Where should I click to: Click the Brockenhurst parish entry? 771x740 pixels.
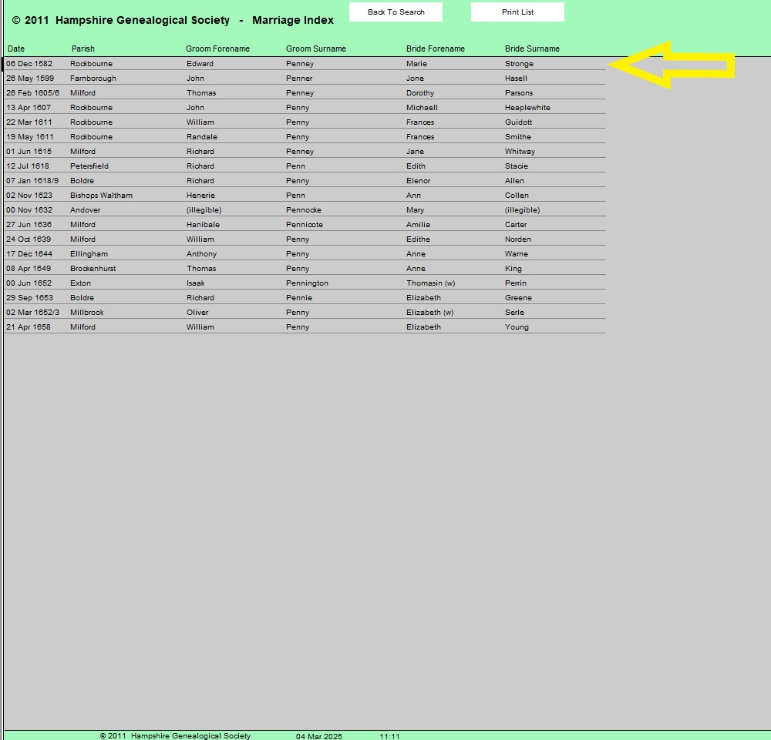click(93, 269)
